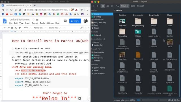This screenshot has width=181, height=102.
Task: Open the Google account avatar
Action: click(86, 21)
